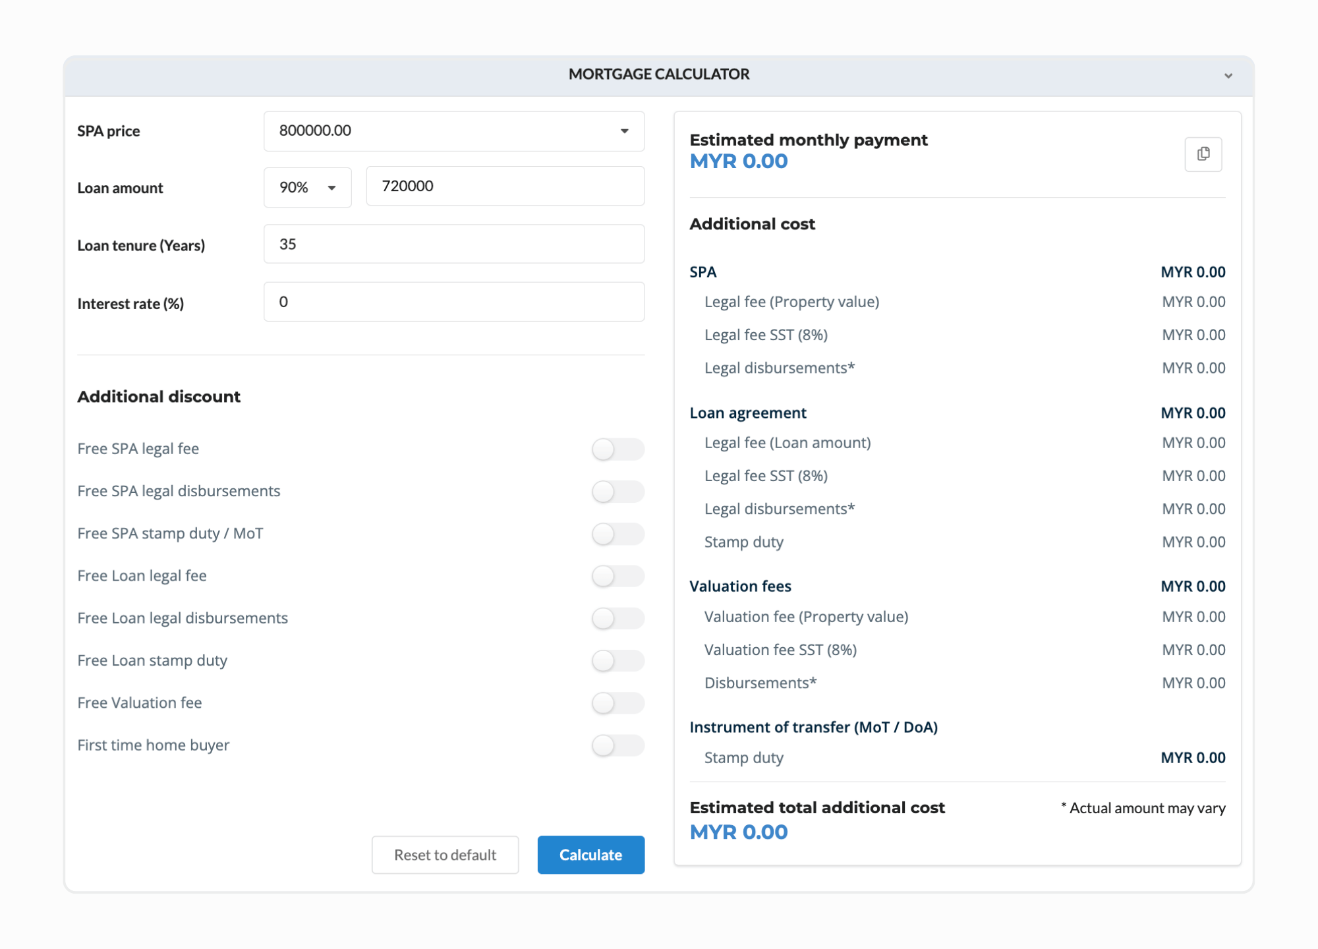Click the 'Valuation fee (Property value)' label

point(807,617)
